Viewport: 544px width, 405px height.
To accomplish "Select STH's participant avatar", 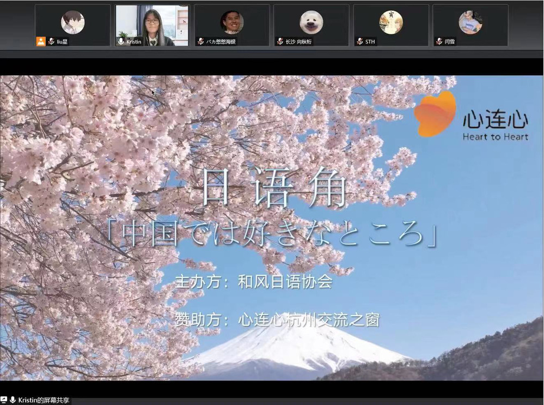I will click(x=390, y=22).
